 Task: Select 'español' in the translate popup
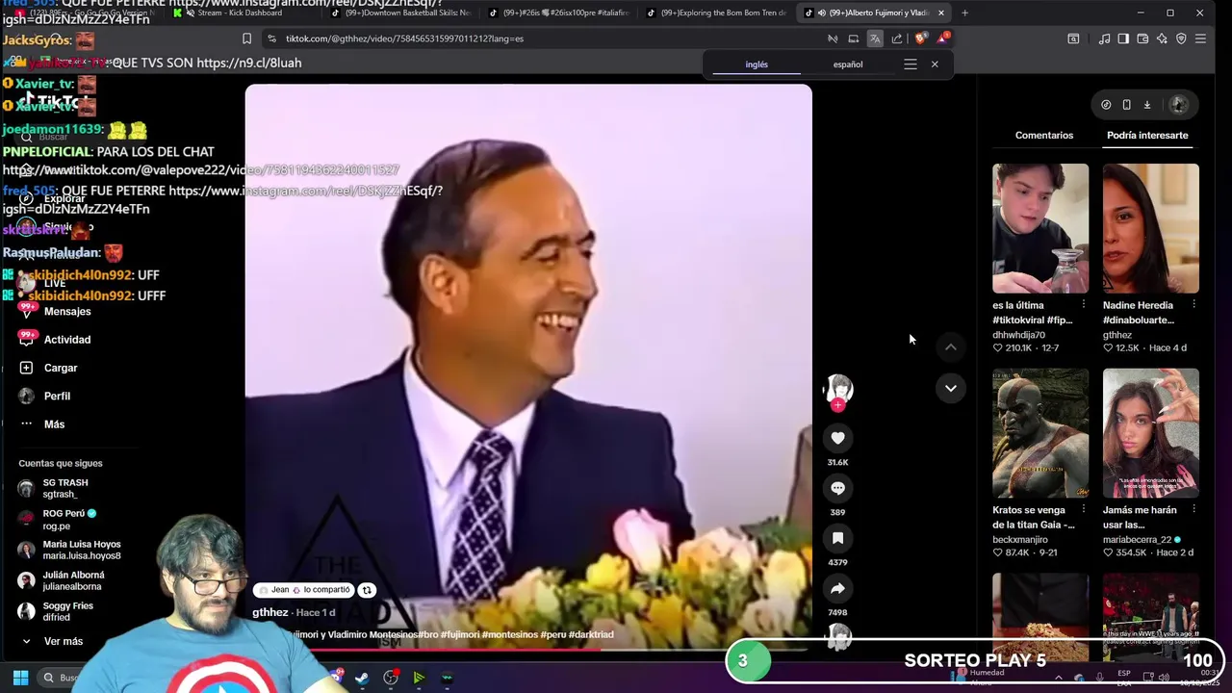(848, 64)
